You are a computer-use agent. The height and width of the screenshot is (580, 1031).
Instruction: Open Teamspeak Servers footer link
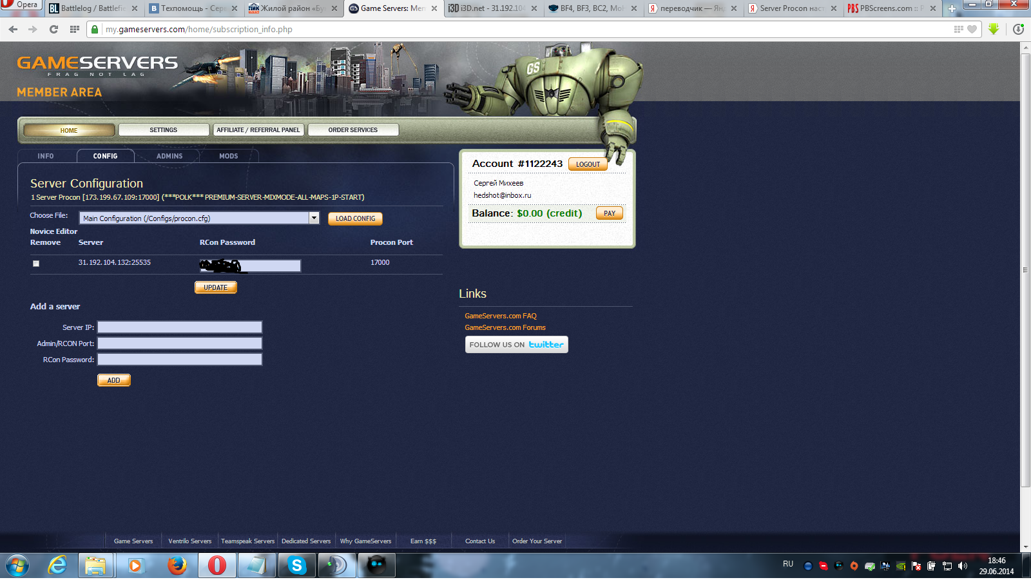(247, 541)
